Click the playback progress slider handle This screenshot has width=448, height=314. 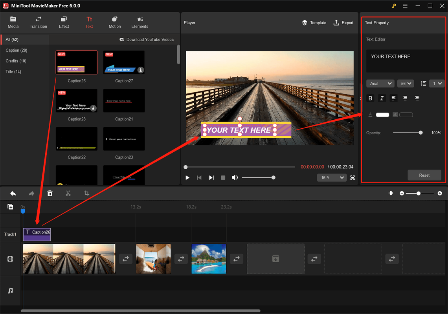pos(186,167)
